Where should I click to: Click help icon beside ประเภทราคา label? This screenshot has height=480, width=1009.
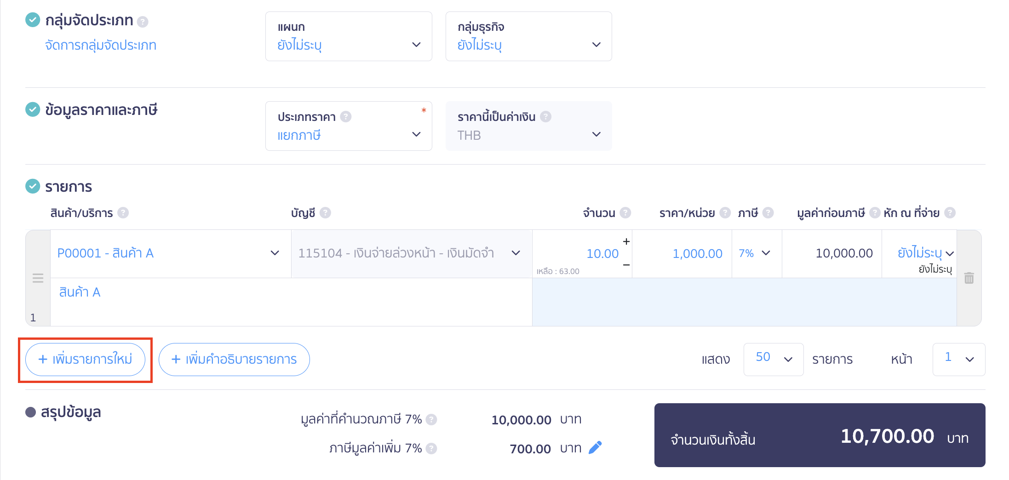pos(346,117)
